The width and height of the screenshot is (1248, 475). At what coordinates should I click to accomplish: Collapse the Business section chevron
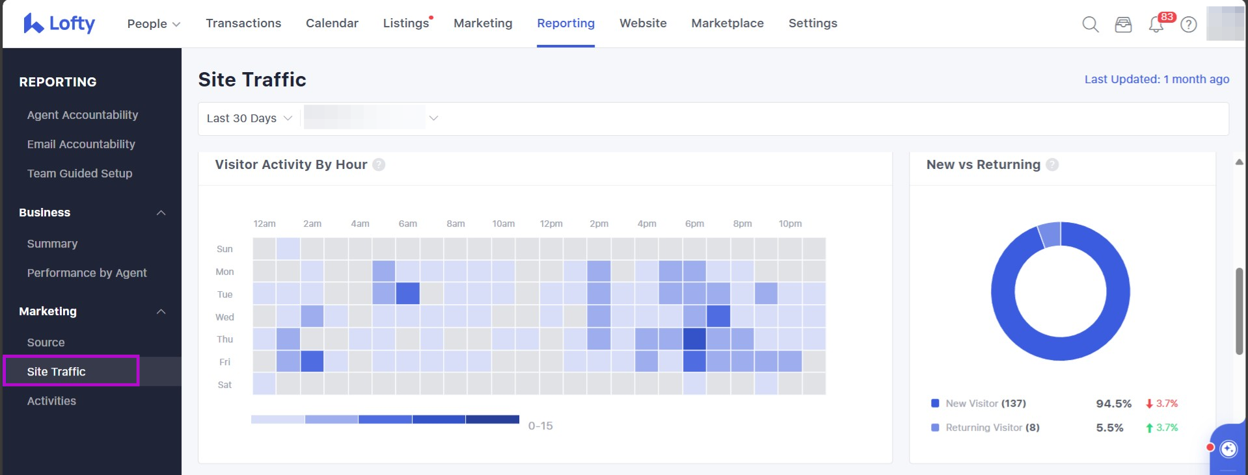pos(161,213)
